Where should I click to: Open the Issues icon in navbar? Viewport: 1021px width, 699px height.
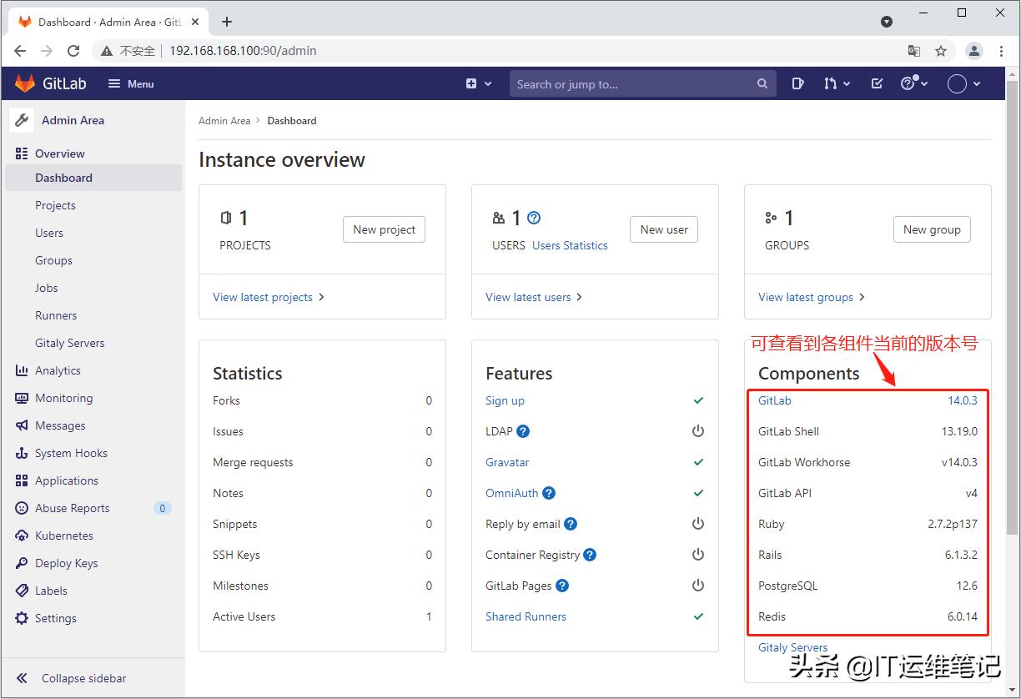[797, 84]
